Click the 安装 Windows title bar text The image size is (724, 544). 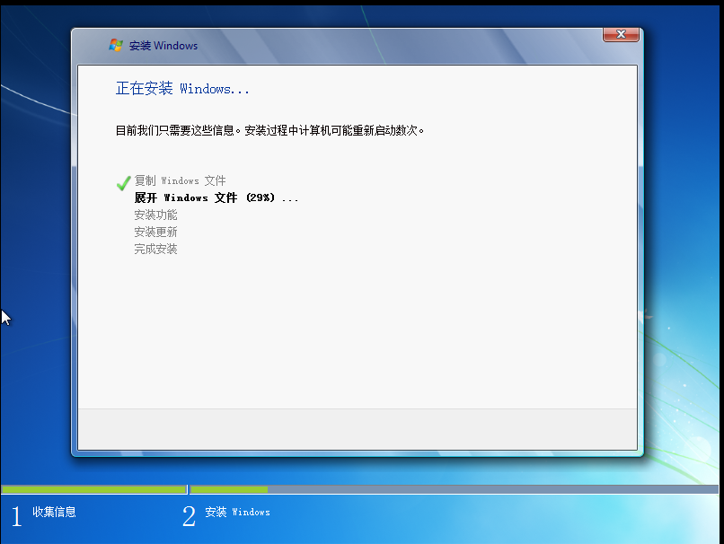163,46
